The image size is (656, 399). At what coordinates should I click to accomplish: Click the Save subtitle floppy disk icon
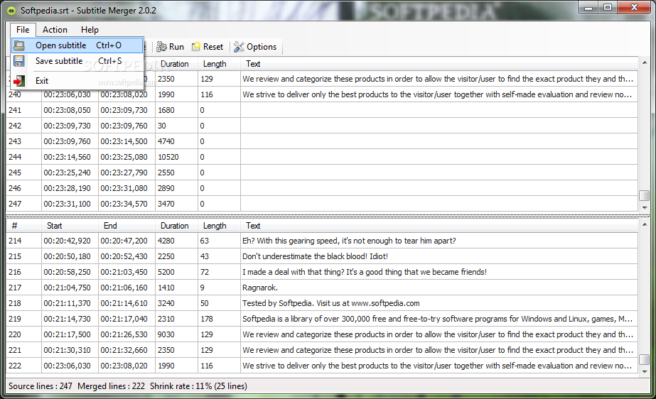[18, 61]
